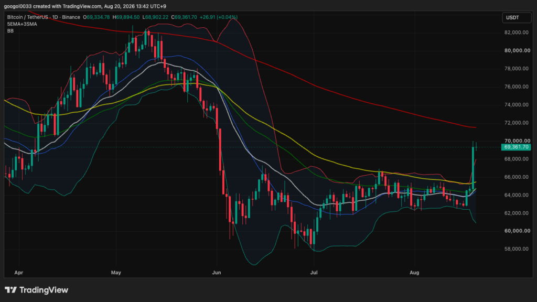Click the low price value L68,902.22

155,17
